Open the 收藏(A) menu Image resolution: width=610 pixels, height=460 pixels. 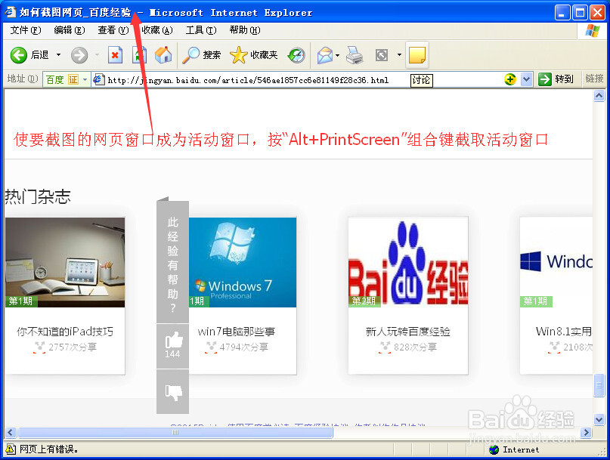[157, 30]
